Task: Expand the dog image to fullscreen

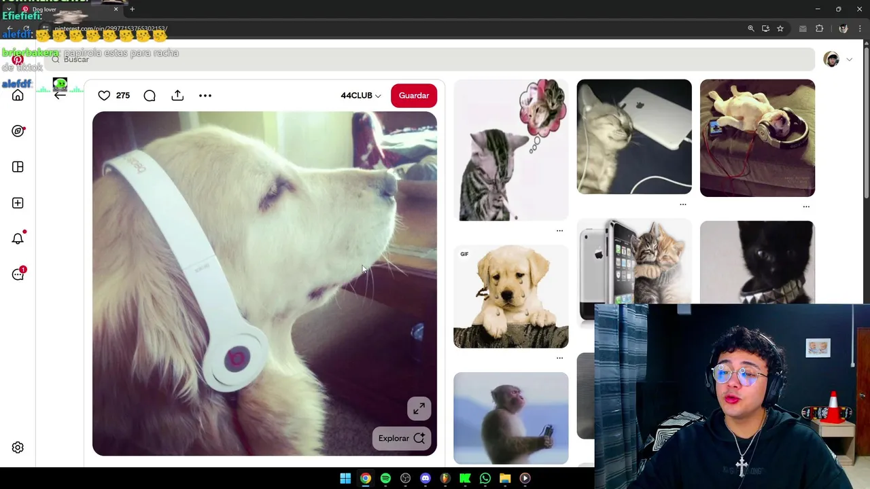Action: (x=419, y=408)
